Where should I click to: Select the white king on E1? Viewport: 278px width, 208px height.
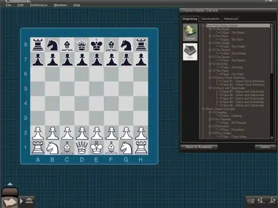97,148
